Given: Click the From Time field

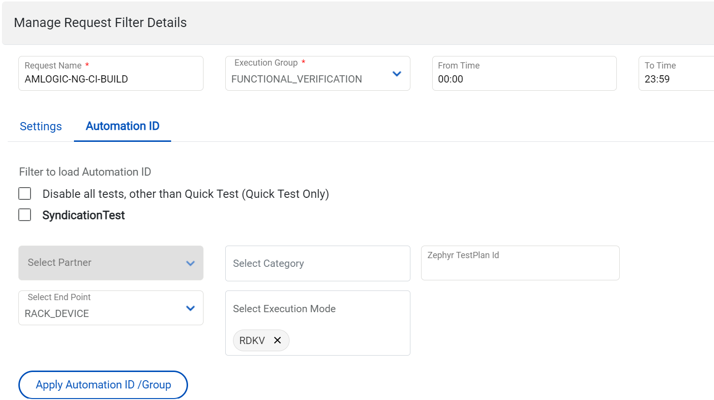Looking at the screenshot, I should 524,79.
